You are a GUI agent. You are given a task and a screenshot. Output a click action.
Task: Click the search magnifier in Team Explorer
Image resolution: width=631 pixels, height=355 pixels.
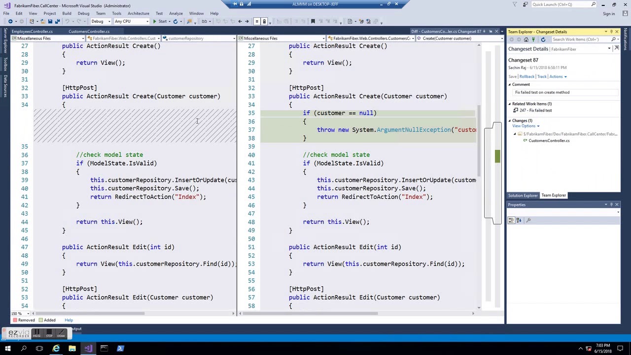click(613, 39)
